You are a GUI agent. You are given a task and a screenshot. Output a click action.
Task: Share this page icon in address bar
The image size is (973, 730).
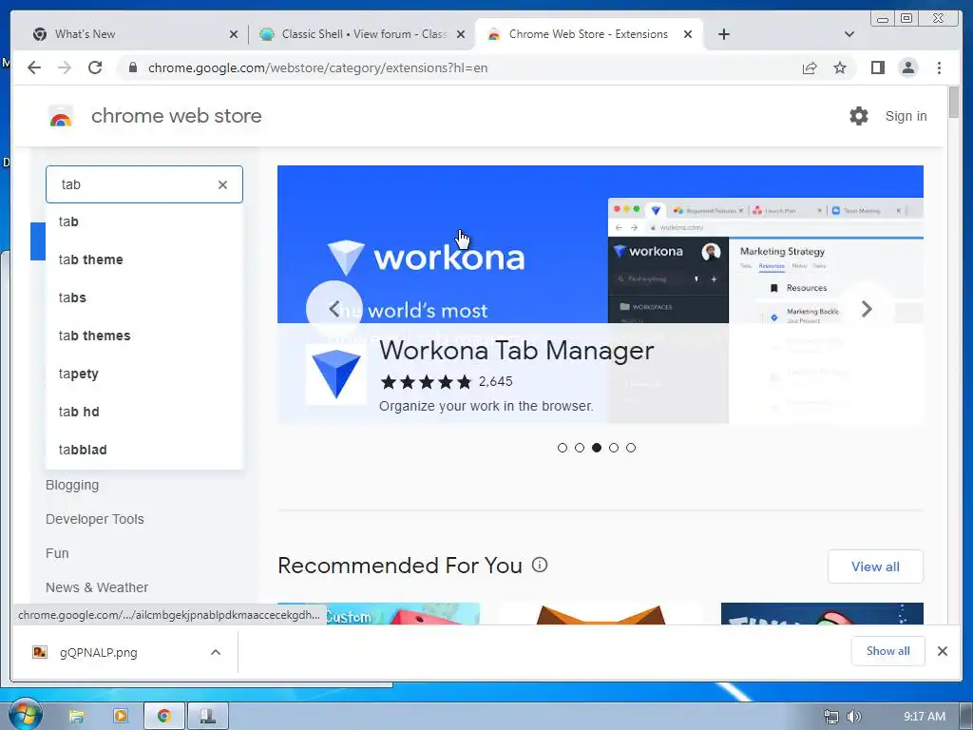coord(810,67)
